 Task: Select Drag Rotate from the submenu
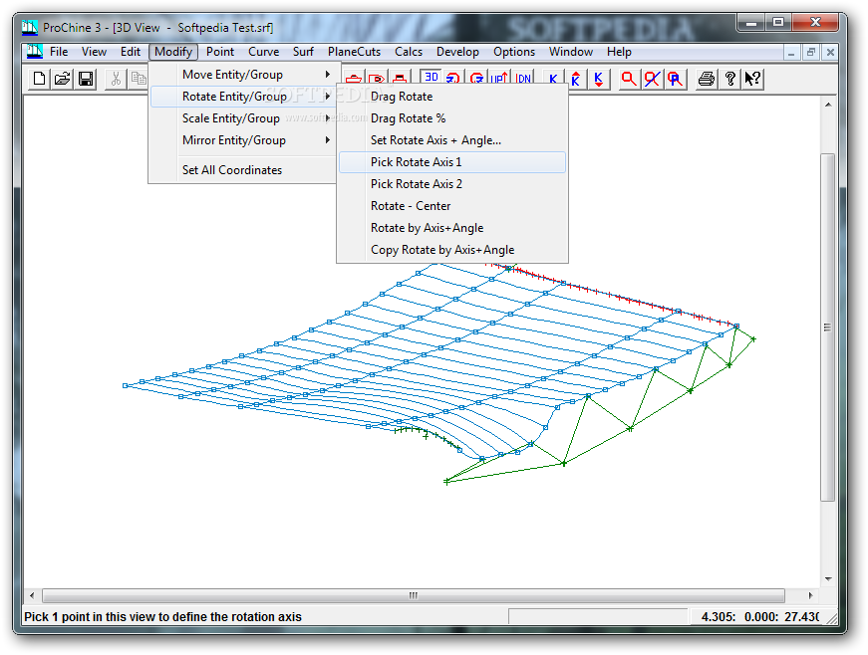452,97
